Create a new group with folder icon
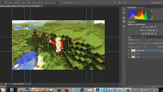The width and height of the screenshot is (163, 92). 160,86
